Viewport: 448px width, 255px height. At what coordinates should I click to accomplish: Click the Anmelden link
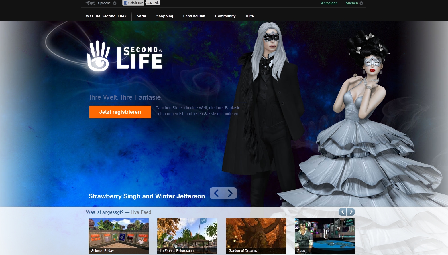pyautogui.click(x=329, y=3)
